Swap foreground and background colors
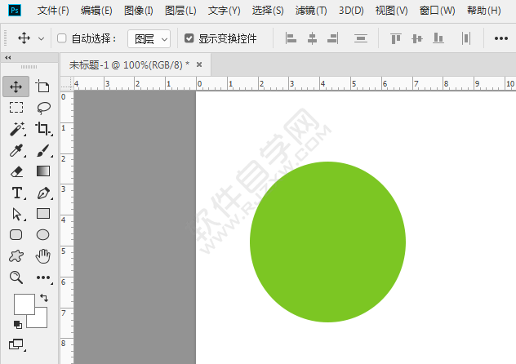The image size is (516, 364). (x=44, y=298)
